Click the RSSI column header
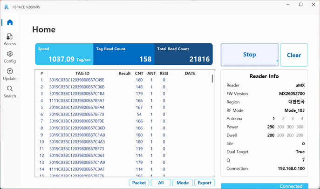This screenshot has height=189, width=320. (164, 74)
